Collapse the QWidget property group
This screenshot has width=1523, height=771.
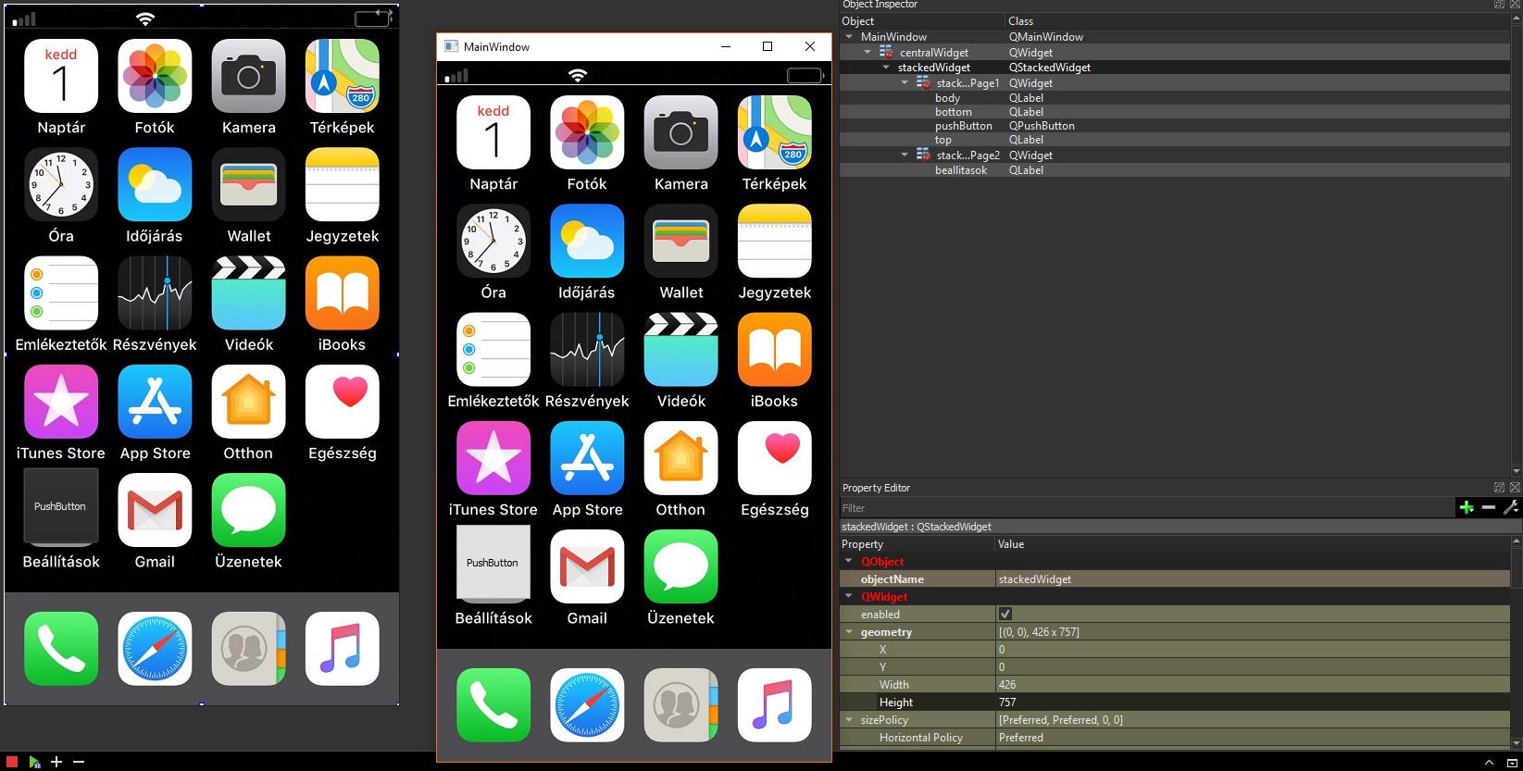pos(849,596)
